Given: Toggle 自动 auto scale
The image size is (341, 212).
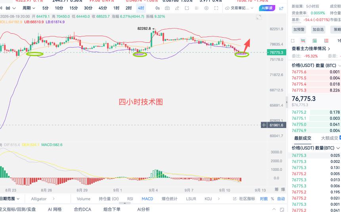Looking at the screenshot, I should coord(281,199).
